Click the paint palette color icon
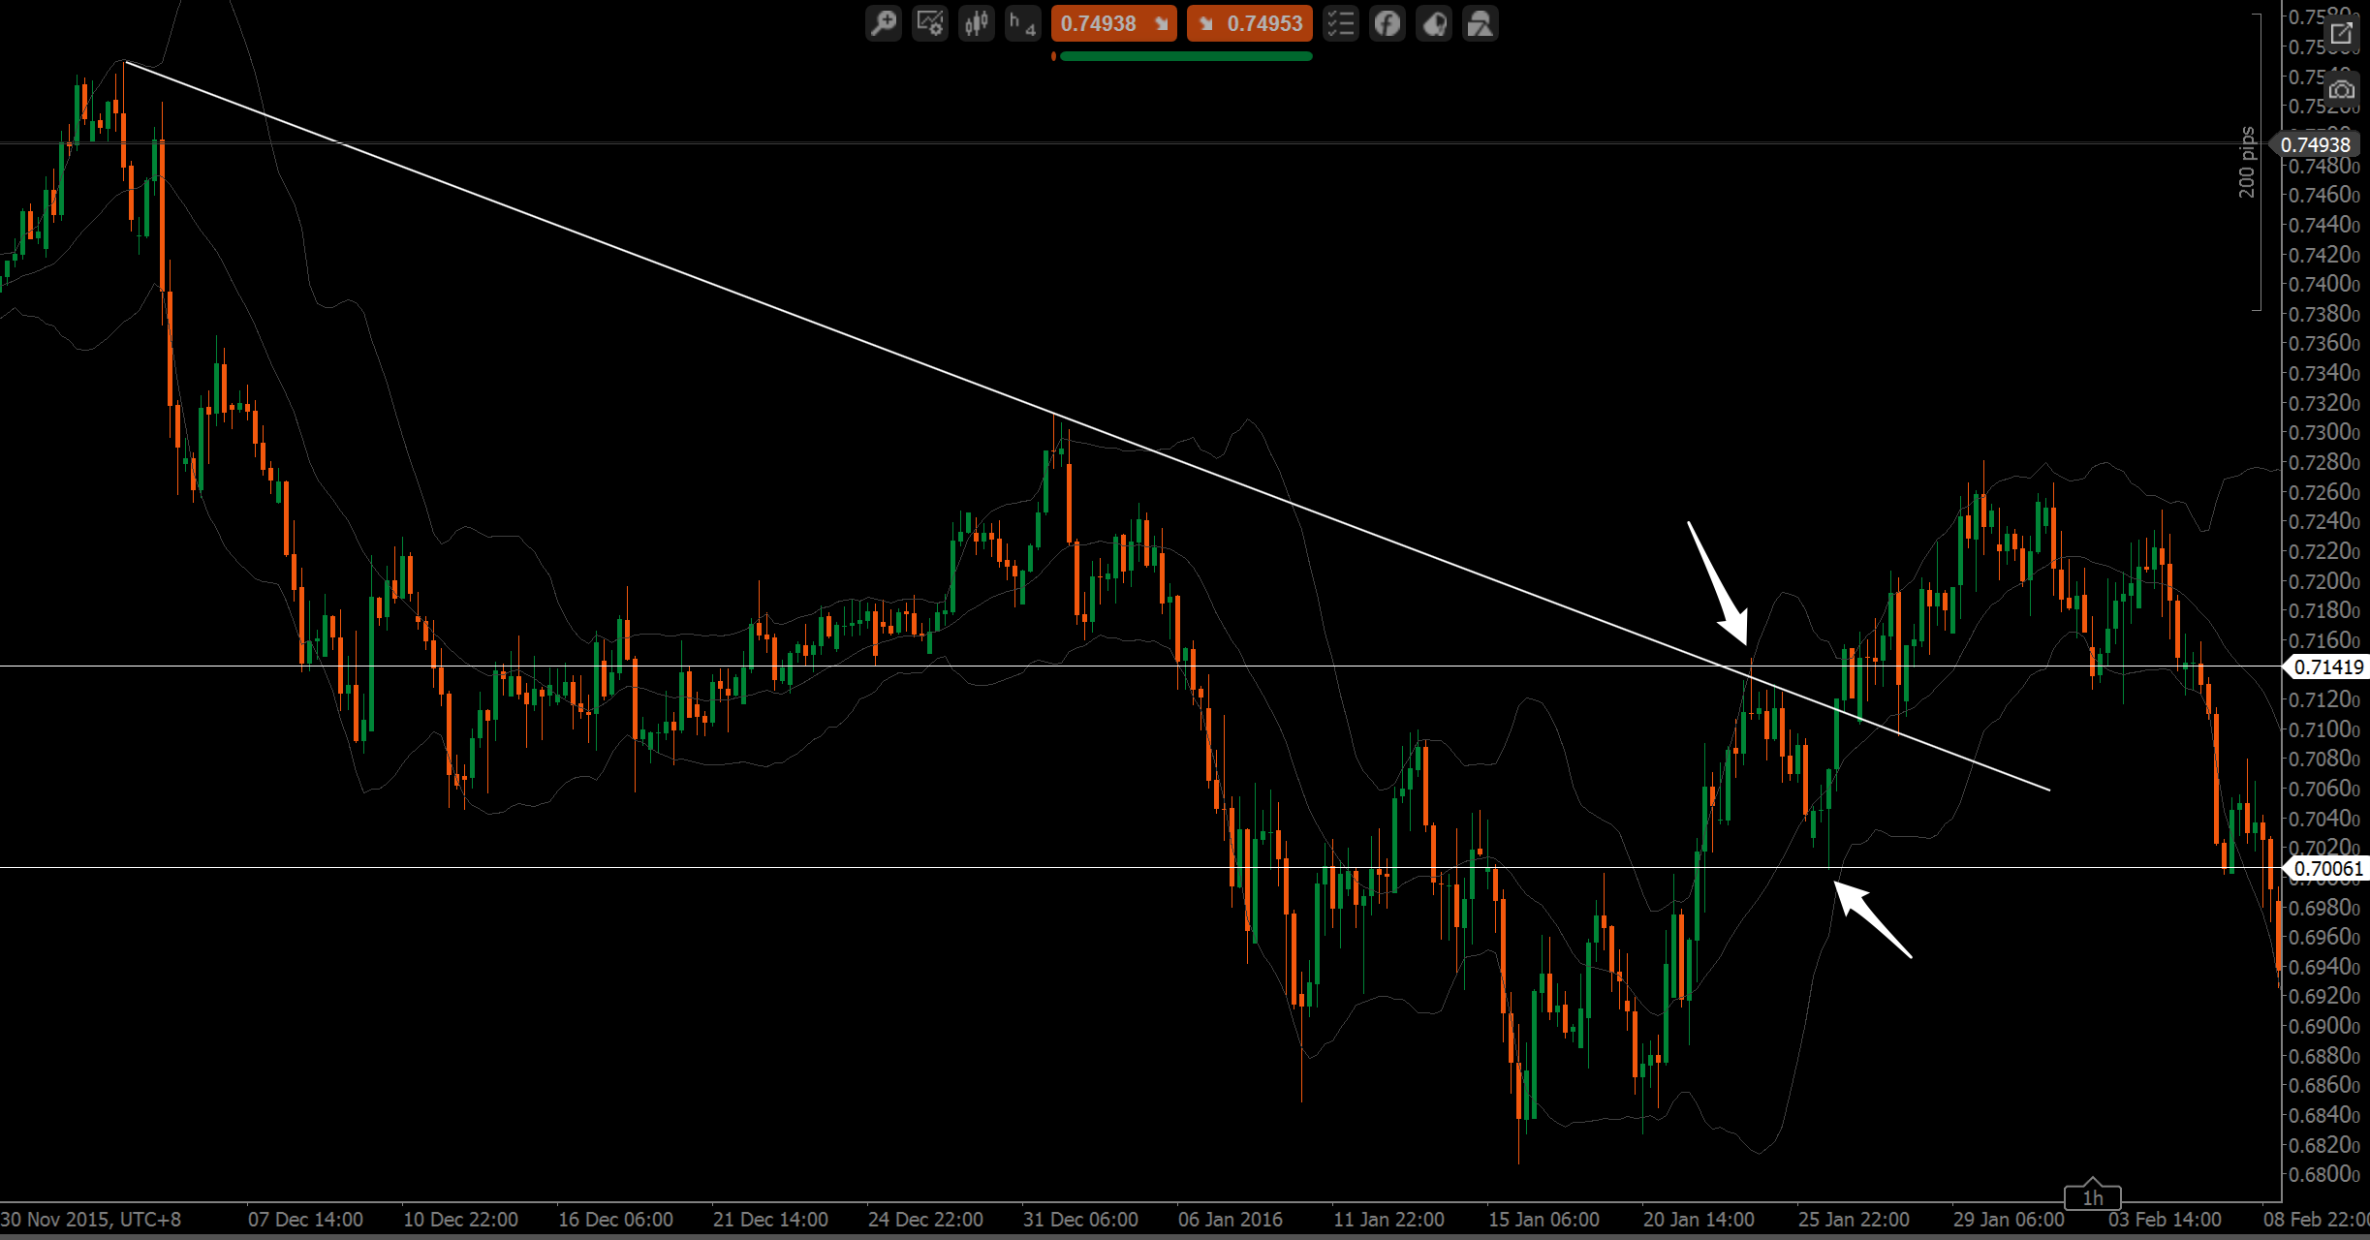 click(x=1434, y=23)
